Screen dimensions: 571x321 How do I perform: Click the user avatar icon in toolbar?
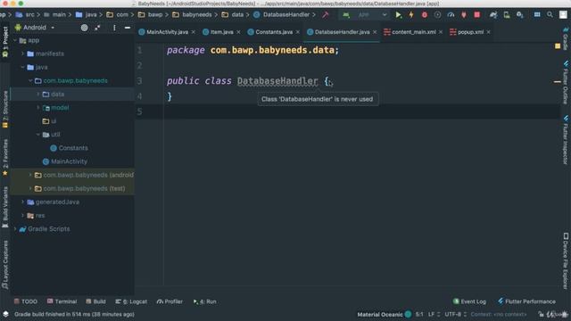pos(563,15)
